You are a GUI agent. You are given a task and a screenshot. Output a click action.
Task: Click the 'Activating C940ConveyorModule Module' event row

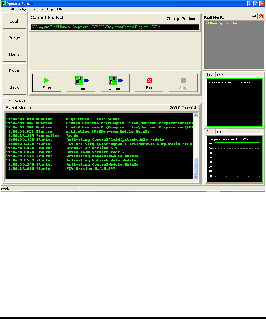tap(99, 131)
